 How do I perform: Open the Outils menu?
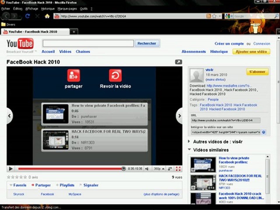[84, 8]
